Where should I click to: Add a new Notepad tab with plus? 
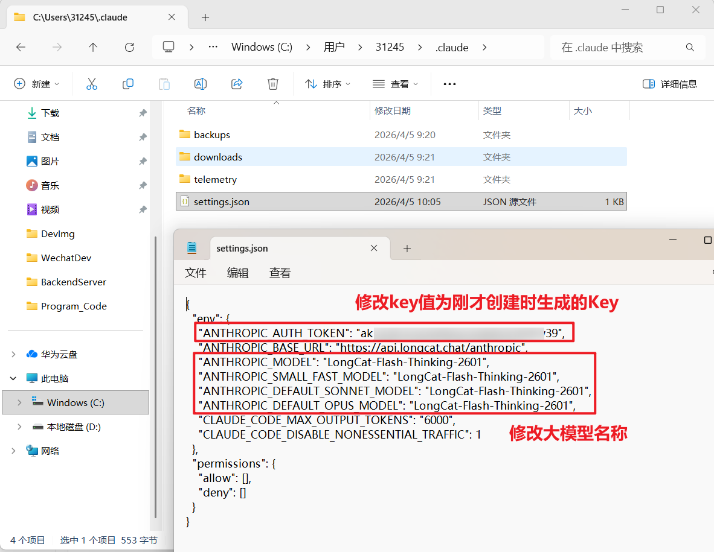407,249
